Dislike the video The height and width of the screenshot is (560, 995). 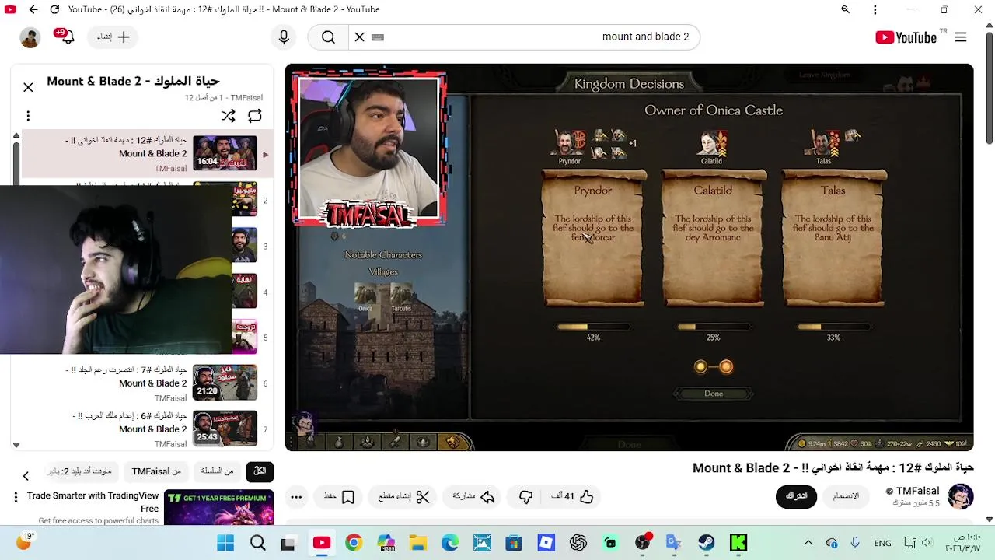[526, 496]
